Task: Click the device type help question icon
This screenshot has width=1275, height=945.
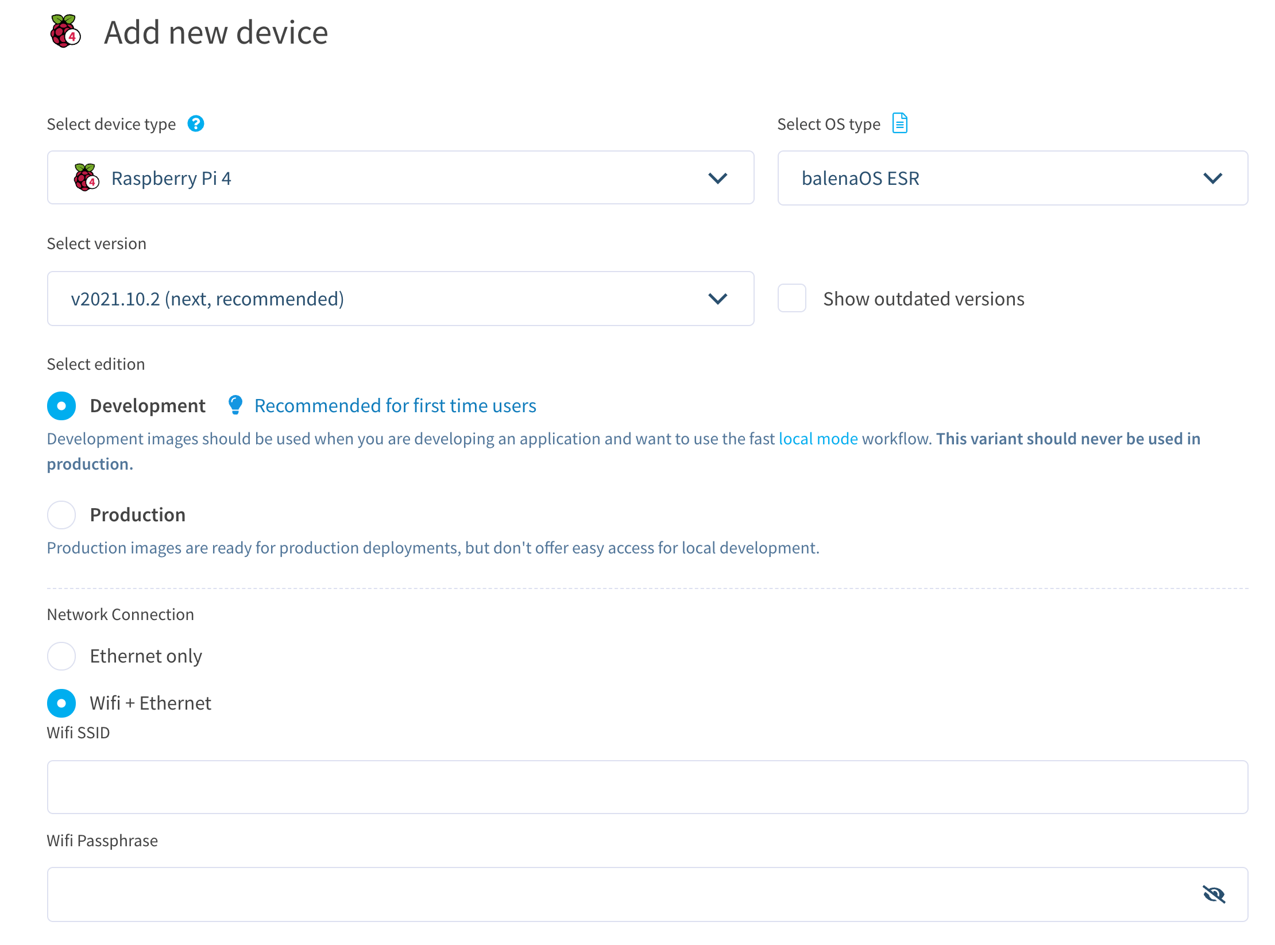Action: (196, 123)
